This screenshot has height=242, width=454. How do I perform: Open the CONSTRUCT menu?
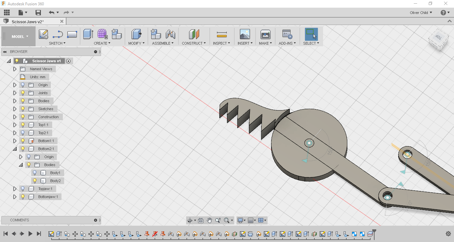(x=194, y=43)
